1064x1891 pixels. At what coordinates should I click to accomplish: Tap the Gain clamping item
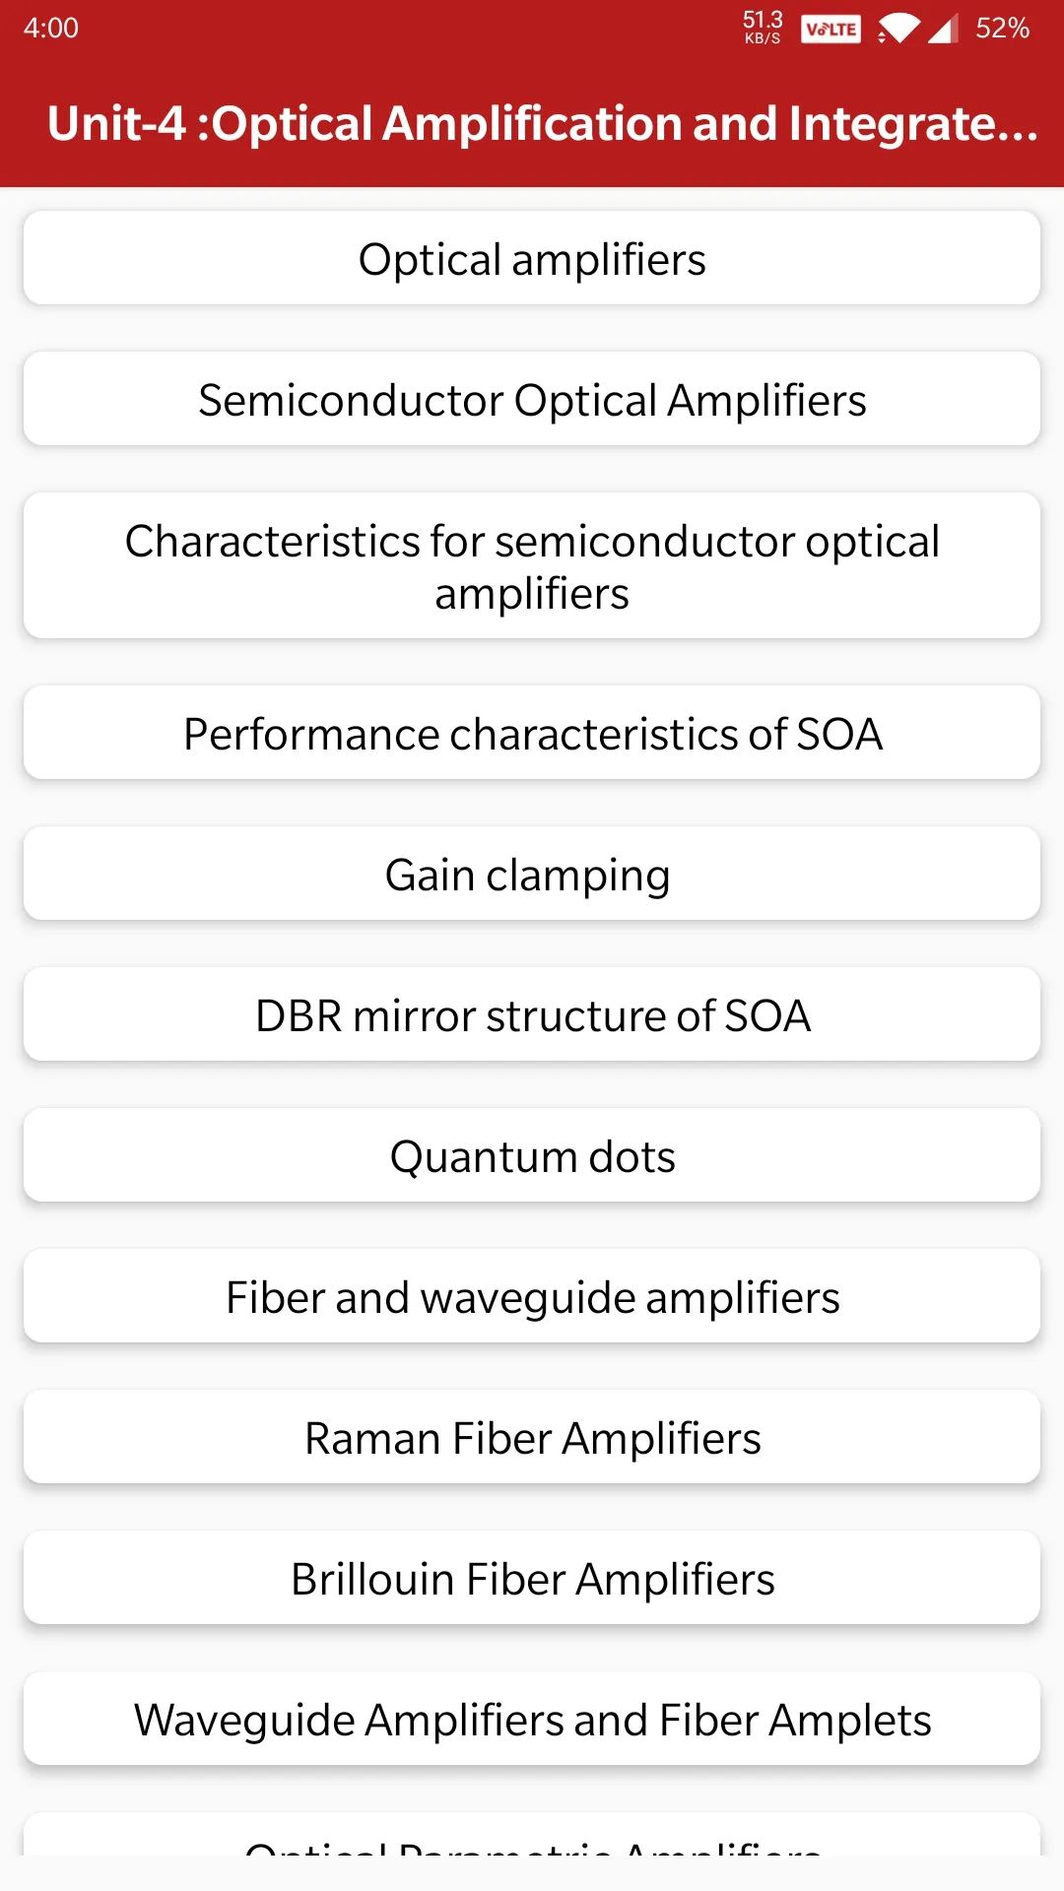(532, 874)
